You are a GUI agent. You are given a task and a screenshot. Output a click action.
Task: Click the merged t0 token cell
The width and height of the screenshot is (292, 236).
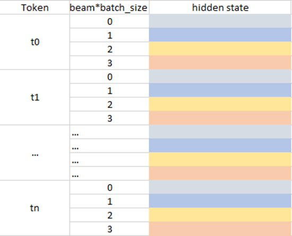pos(35,42)
